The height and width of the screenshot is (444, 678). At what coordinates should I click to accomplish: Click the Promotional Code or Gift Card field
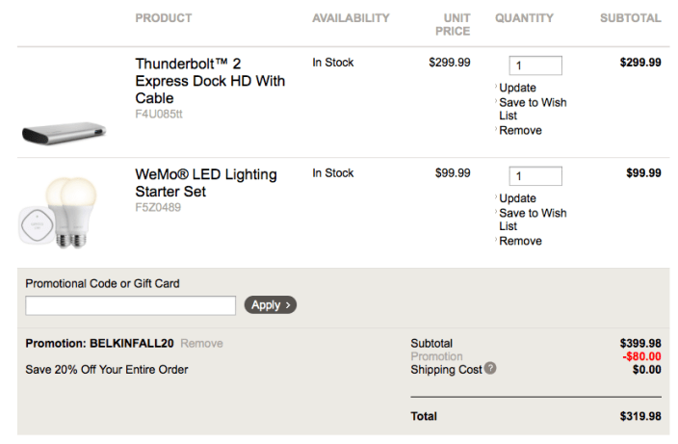pos(130,305)
